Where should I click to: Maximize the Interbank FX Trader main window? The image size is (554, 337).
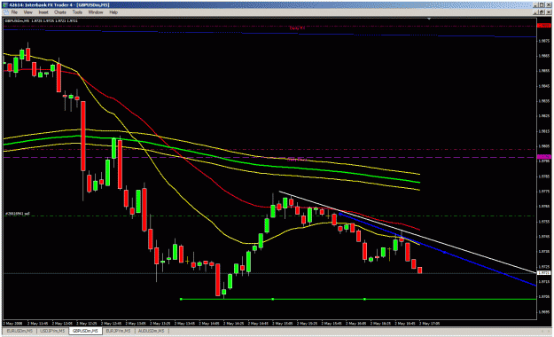tap(542, 5)
